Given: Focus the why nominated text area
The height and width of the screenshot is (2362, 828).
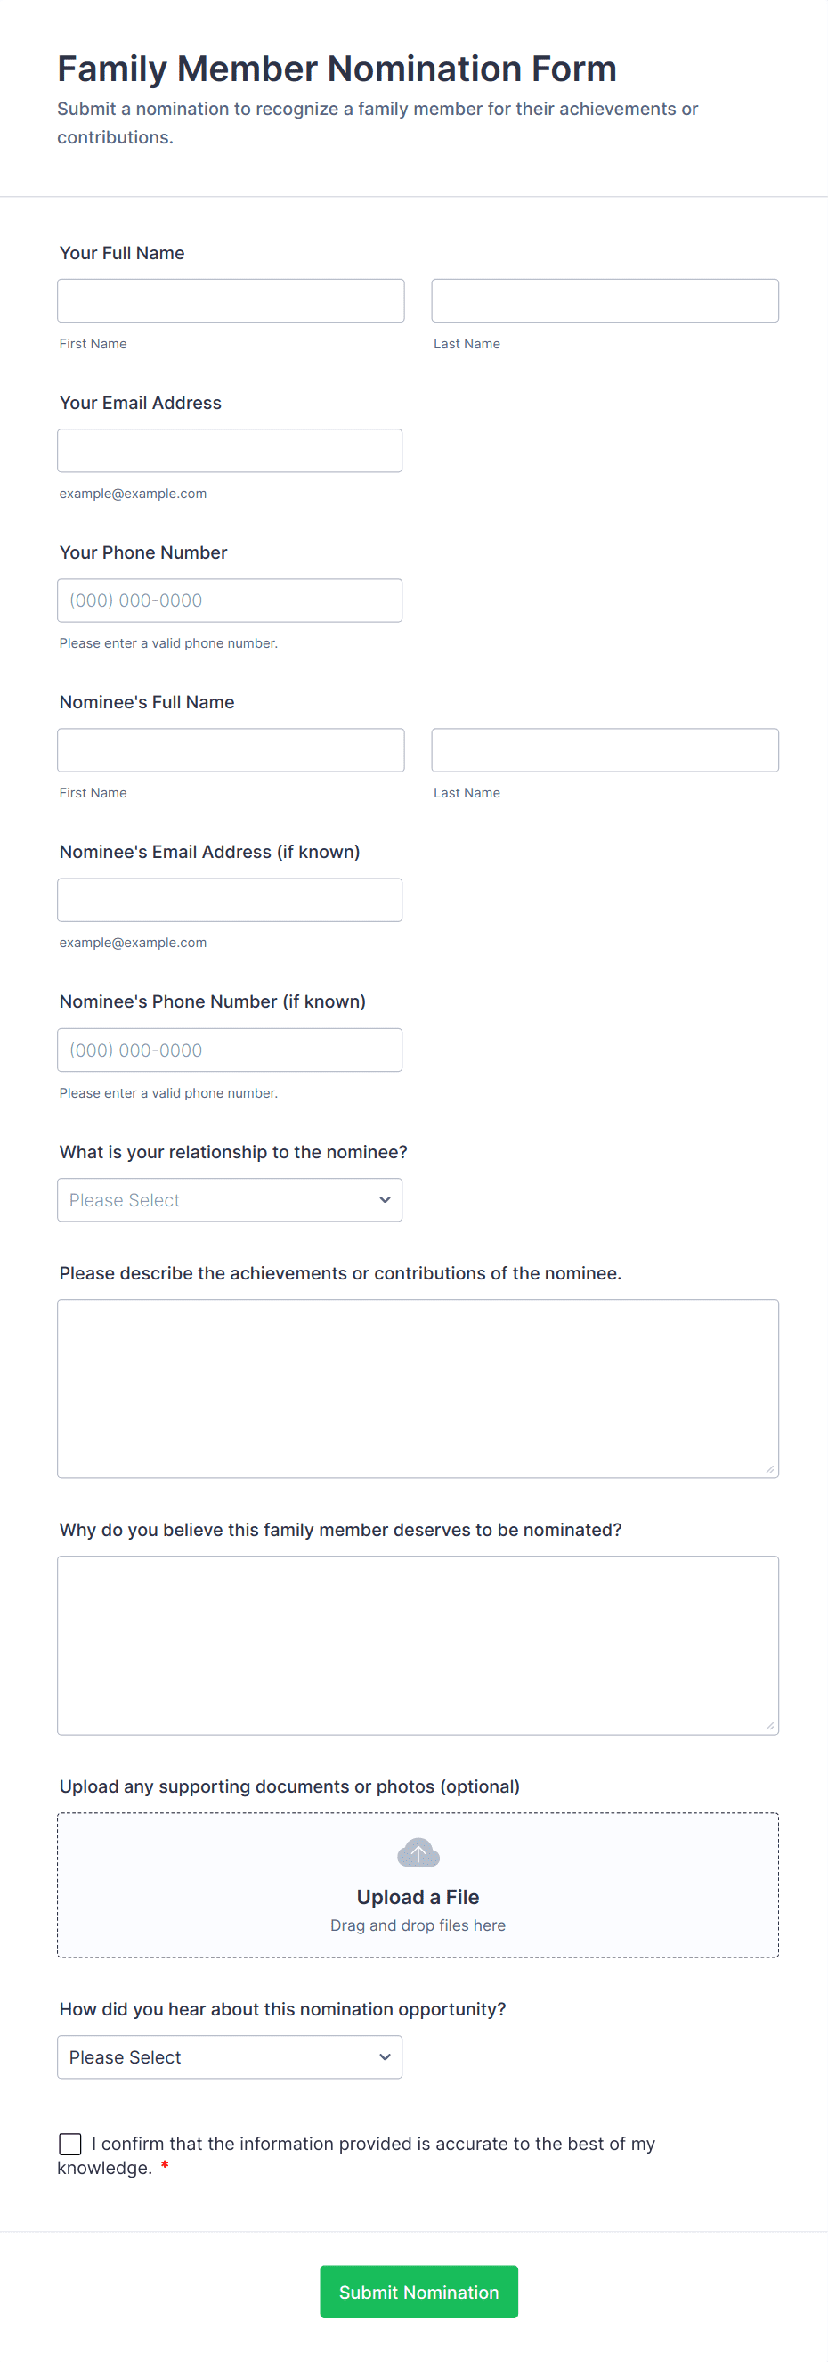Looking at the screenshot, I should (418, 1645).
